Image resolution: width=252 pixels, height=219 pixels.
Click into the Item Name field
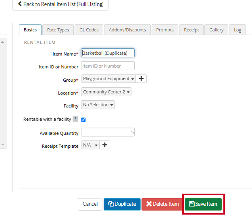pos(108,53)
